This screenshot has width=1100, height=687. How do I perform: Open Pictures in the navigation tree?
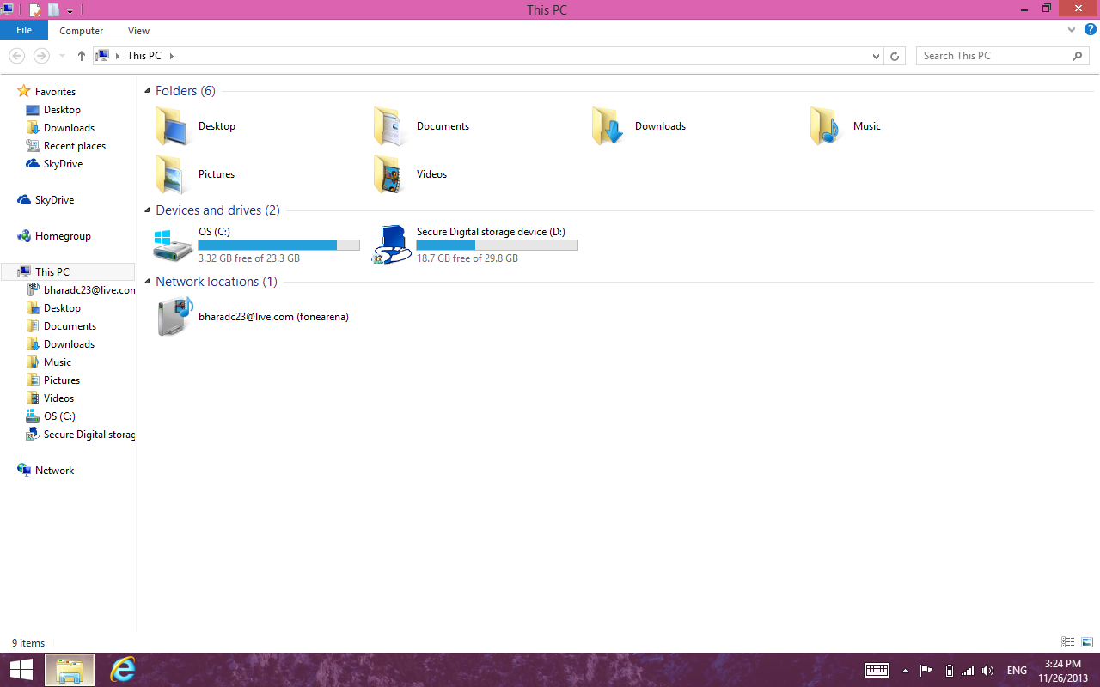[62, 380]
